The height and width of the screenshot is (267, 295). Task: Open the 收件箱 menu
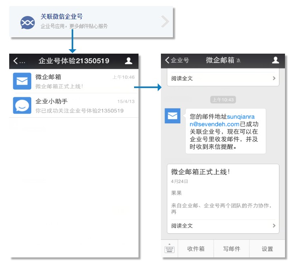196,249
